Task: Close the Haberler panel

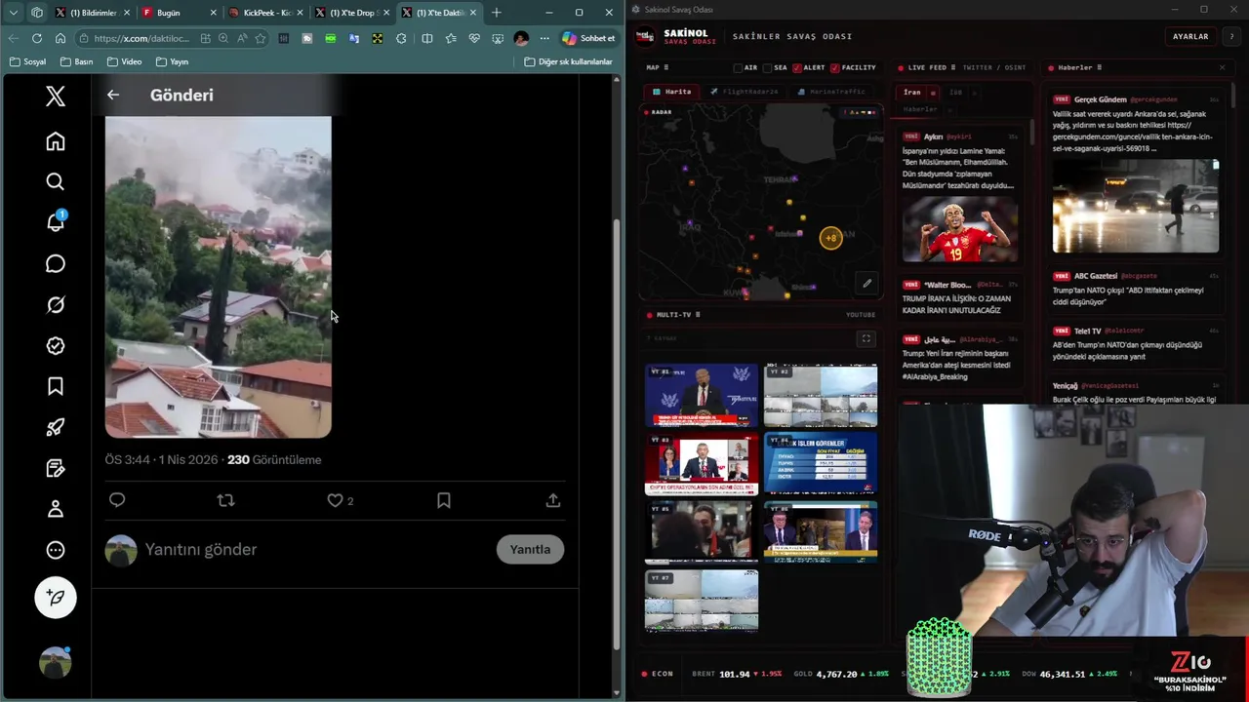Action: (1222, 67)
